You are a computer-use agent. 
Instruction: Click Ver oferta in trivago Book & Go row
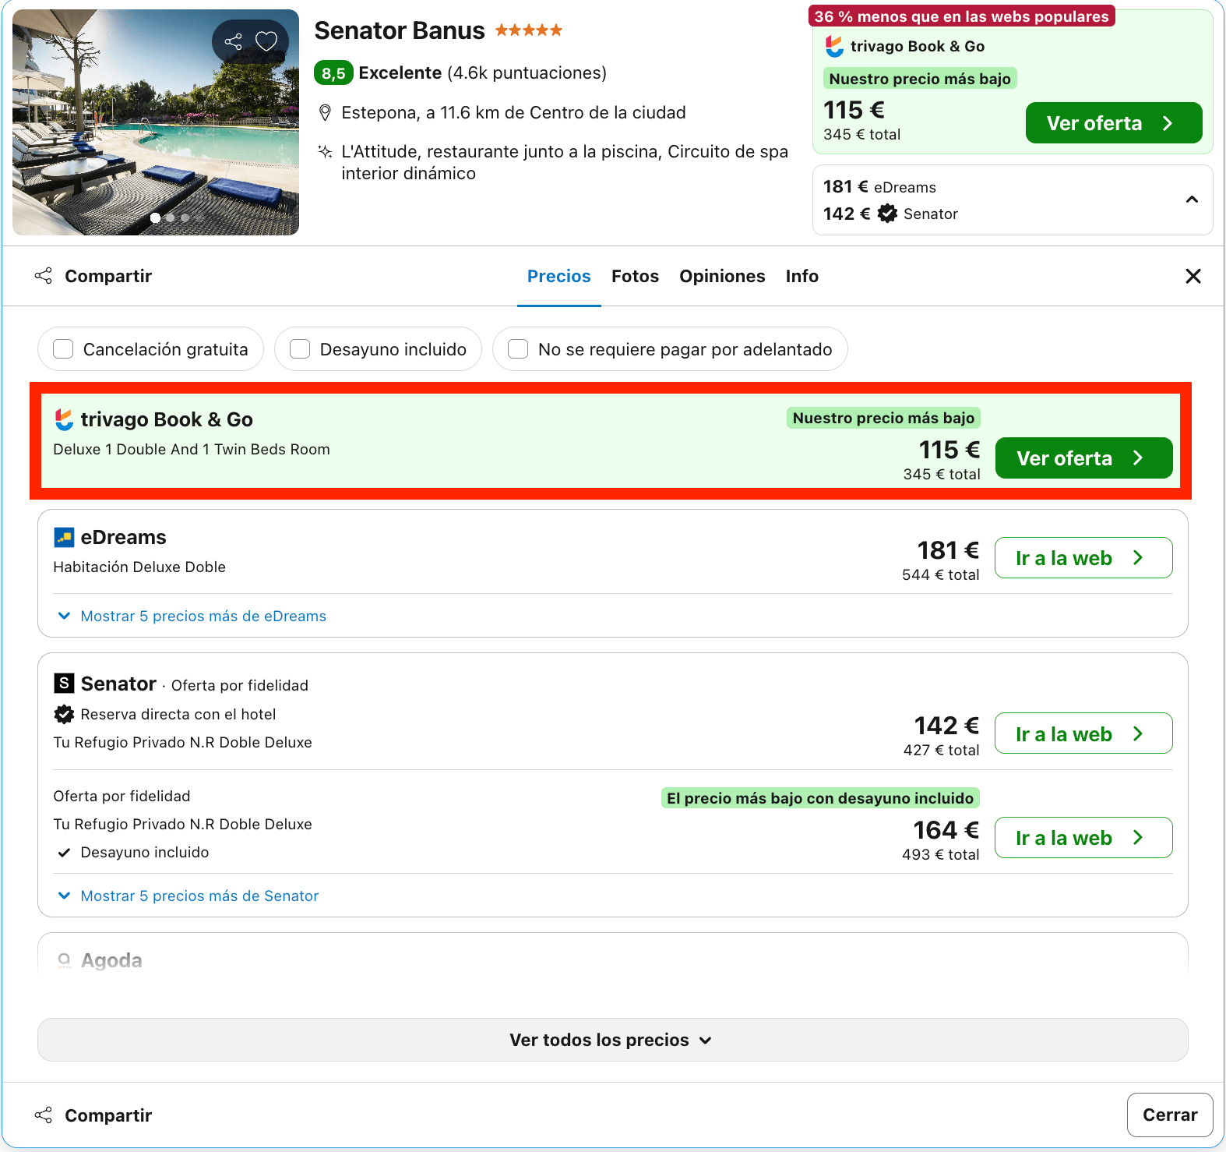point(1084,458)
